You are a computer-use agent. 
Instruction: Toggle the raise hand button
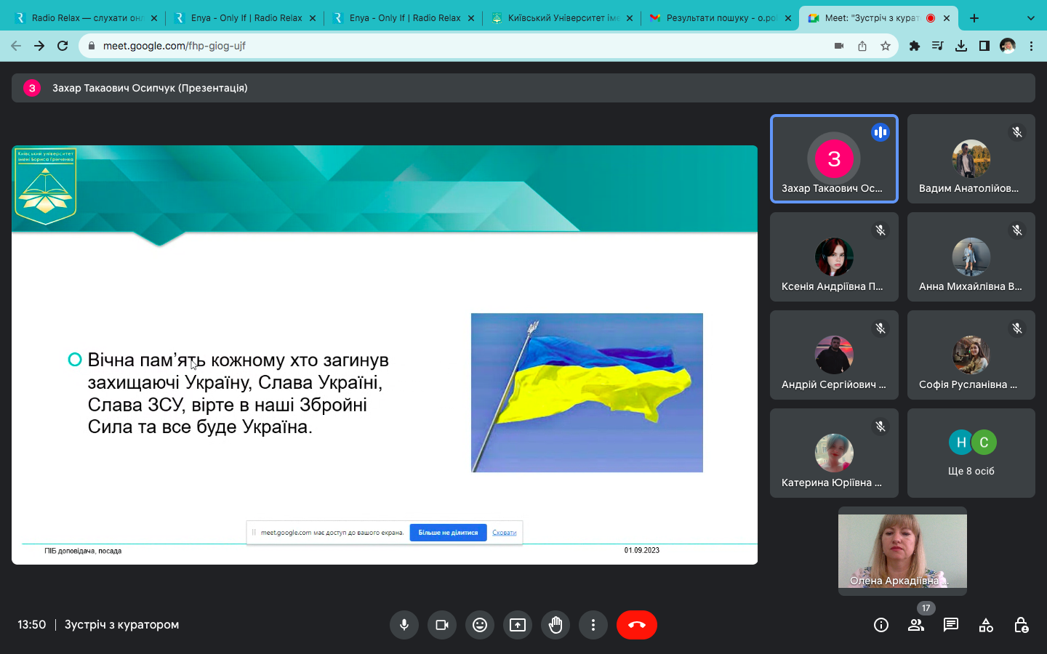[555, 625]
